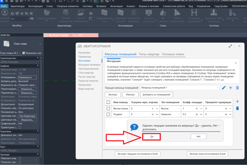Click the pencil icon to rename current matrix
The image size is (247, 165).
[224, 88]
